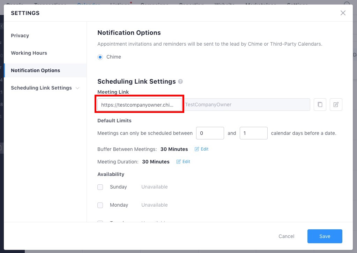Viewport: 357px width, 253px height.
Task: Cancel the settings changes
Action: coord(287,236)
